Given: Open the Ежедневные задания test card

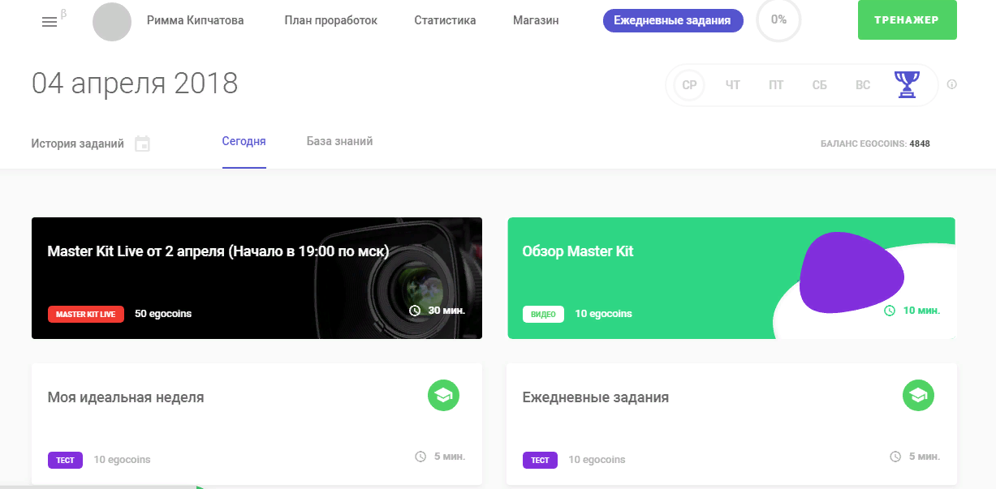Looking at the screenshot, I should 731,424.
